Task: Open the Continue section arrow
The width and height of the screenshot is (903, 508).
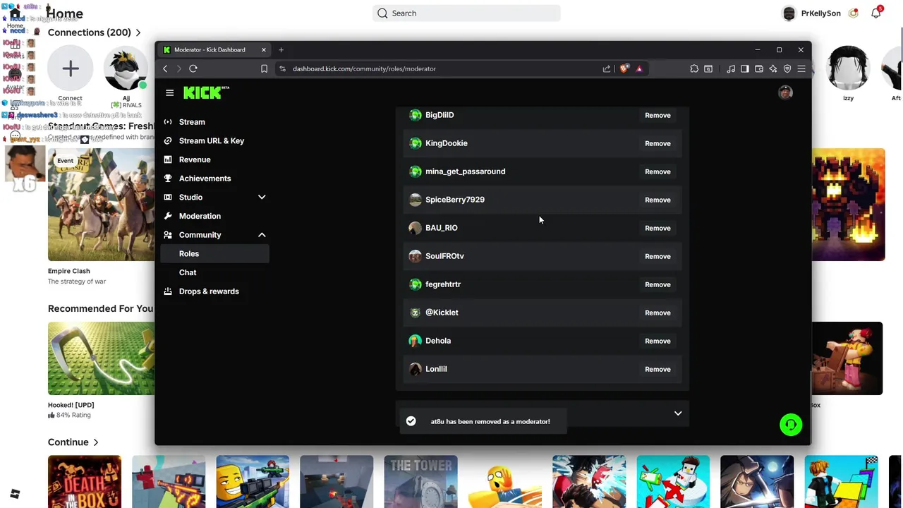Action: 95,442
